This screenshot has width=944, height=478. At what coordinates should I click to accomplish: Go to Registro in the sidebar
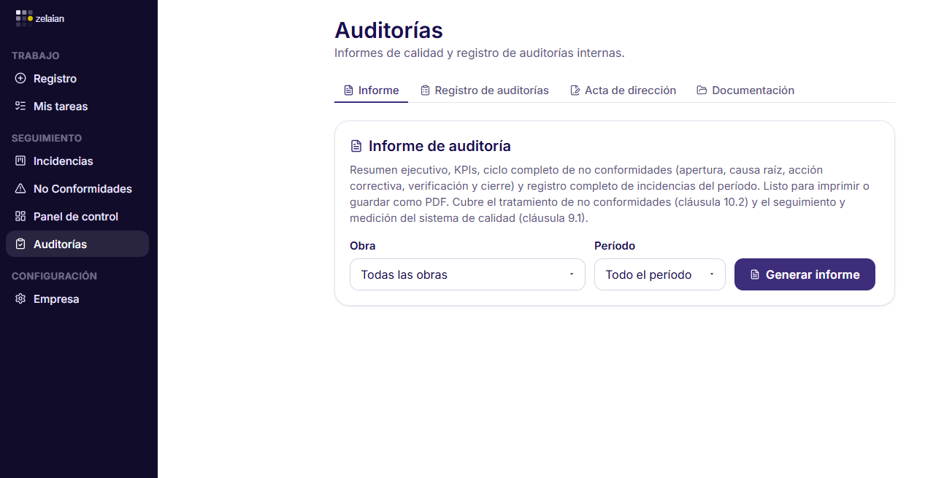(x=77, y=78)
